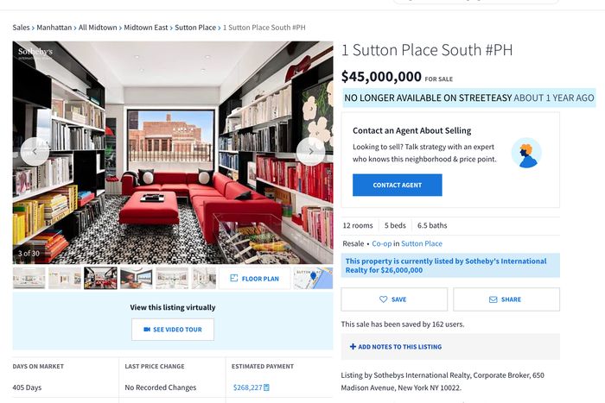
Task: Open the estimated payment calculator icon
Action: point(266,387)
